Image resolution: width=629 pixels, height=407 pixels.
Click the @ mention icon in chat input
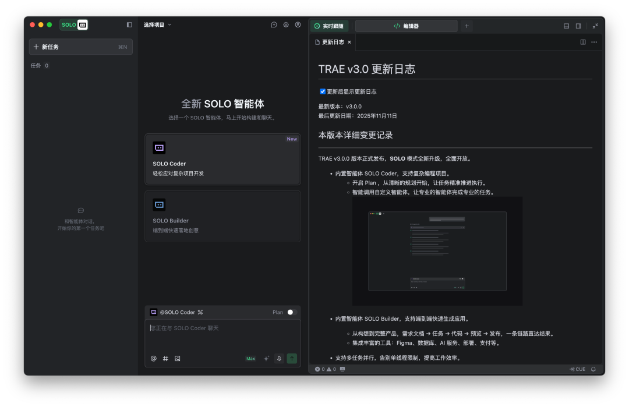click(x=154, y=359)
